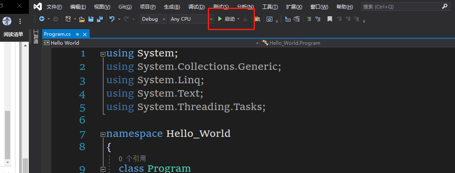This screenshot has width=455, height=173.
Task: Start debugging with the 启动 button
Action: point(226,19)
